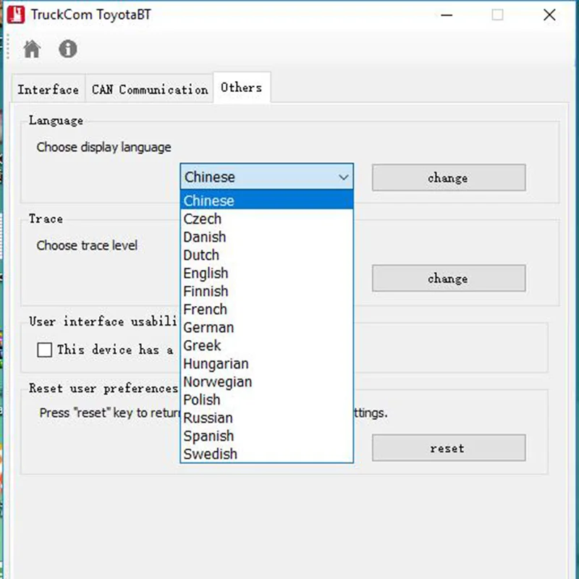Minimize the TruckCom ToyotaBT window
Screen dimensions: 579x579
[447, 15]
